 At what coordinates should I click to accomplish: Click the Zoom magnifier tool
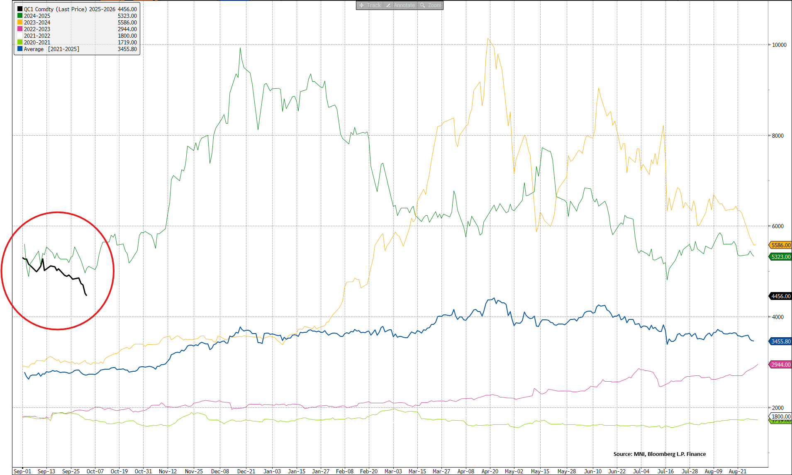[x=431, y=5]
